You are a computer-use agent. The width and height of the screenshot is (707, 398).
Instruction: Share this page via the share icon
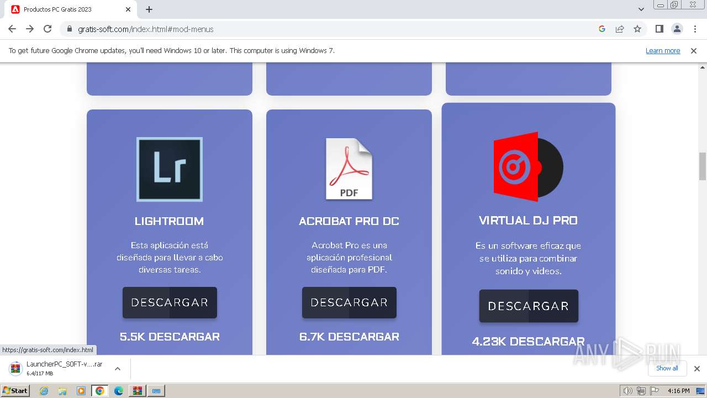[620, 29]
